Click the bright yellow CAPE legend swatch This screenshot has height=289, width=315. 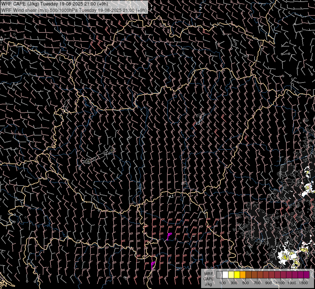point(237,275)
